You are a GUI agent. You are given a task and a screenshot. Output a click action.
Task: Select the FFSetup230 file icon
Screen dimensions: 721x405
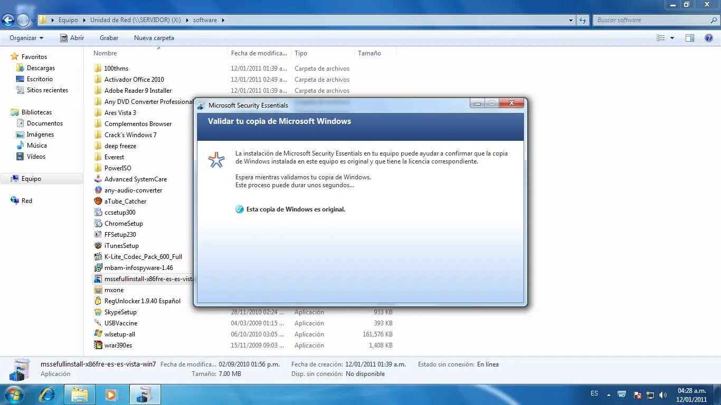[x=98, y=234]
